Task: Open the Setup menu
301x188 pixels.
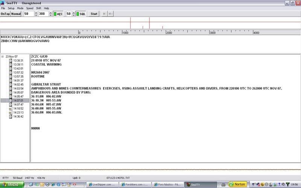Action: [11, 8]
